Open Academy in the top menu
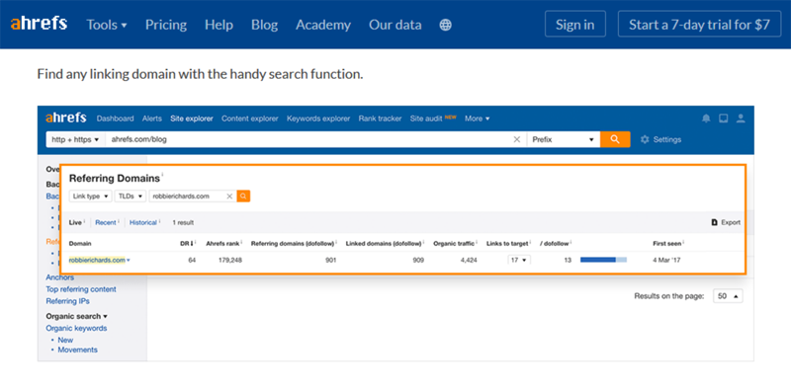 pyautogui.click(x=323, y=25)
